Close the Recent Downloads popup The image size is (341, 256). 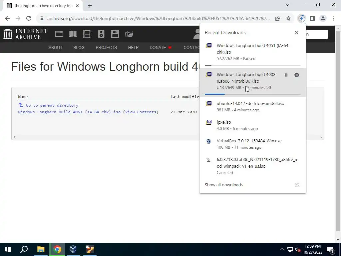coord(297,33)
